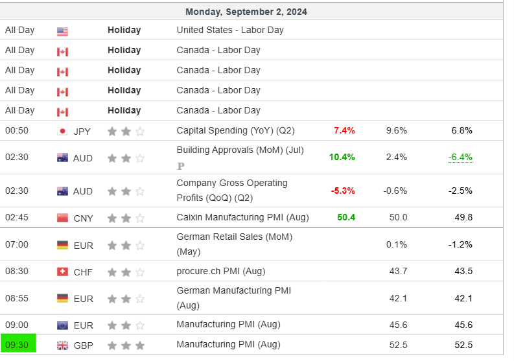Click the China flag next to CNY

pyautogui.click(x=62, y=218)
